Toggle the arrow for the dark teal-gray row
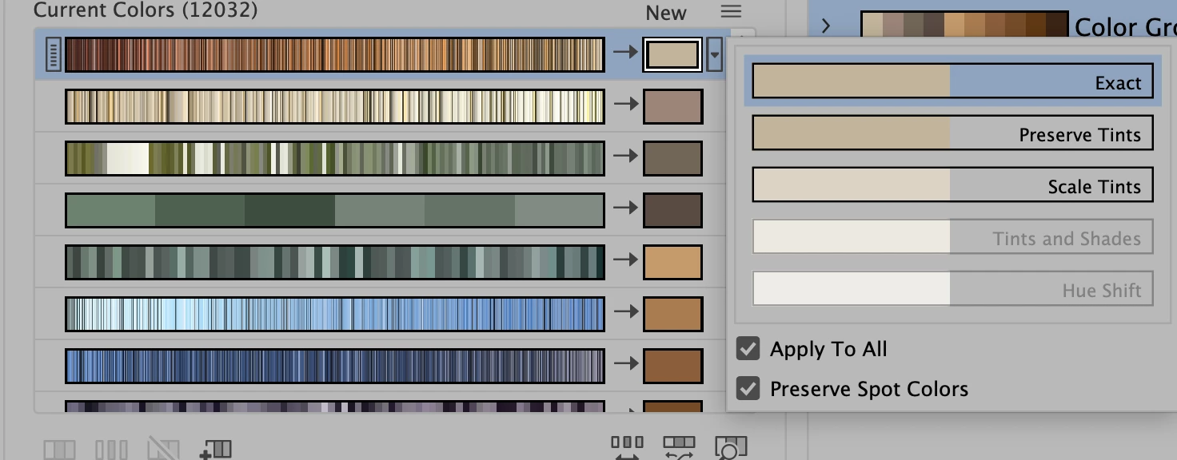The height and width of the screenshot is (460, 1177). point(624,260)
